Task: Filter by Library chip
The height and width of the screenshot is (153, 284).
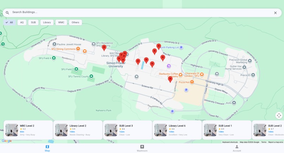Action: point(47,23)
